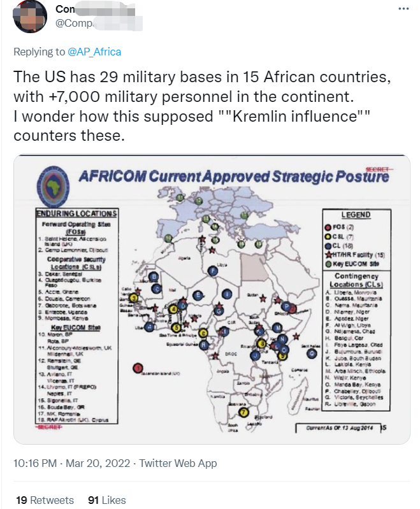The height and width of the screenshot is (509, 420).
Task: Open the tweet's three-dot more options menu
Action: tap(403, 9)
